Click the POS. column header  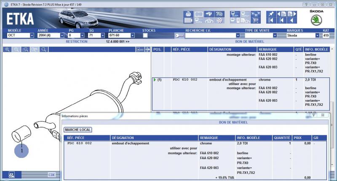[x=157, y=50]
